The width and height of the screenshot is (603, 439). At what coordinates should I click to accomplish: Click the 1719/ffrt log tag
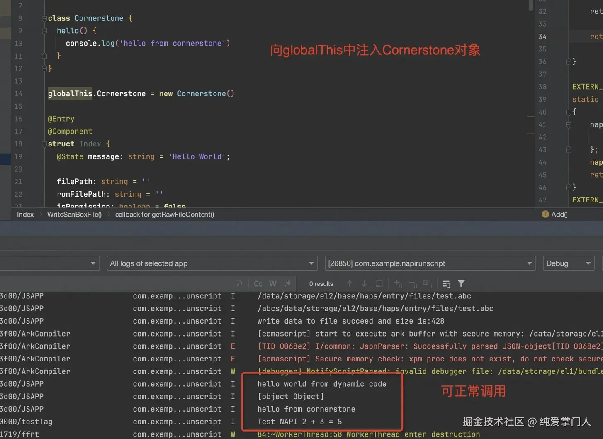click(19, 434)
